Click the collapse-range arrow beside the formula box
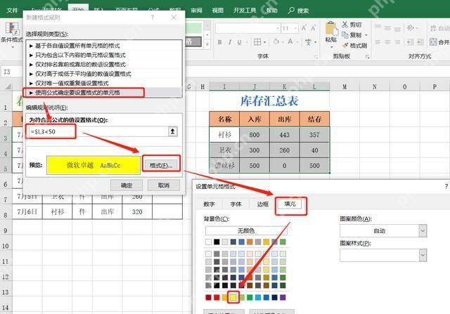 tap(172, 131)
